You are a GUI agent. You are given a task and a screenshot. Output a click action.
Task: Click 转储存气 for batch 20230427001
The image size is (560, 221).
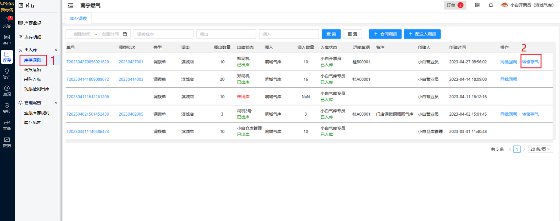(530, 62)
